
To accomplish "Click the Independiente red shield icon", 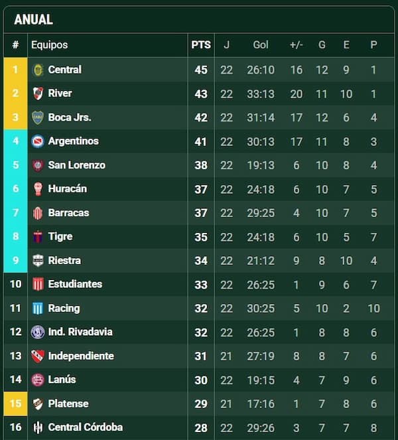I will point(38,356).
